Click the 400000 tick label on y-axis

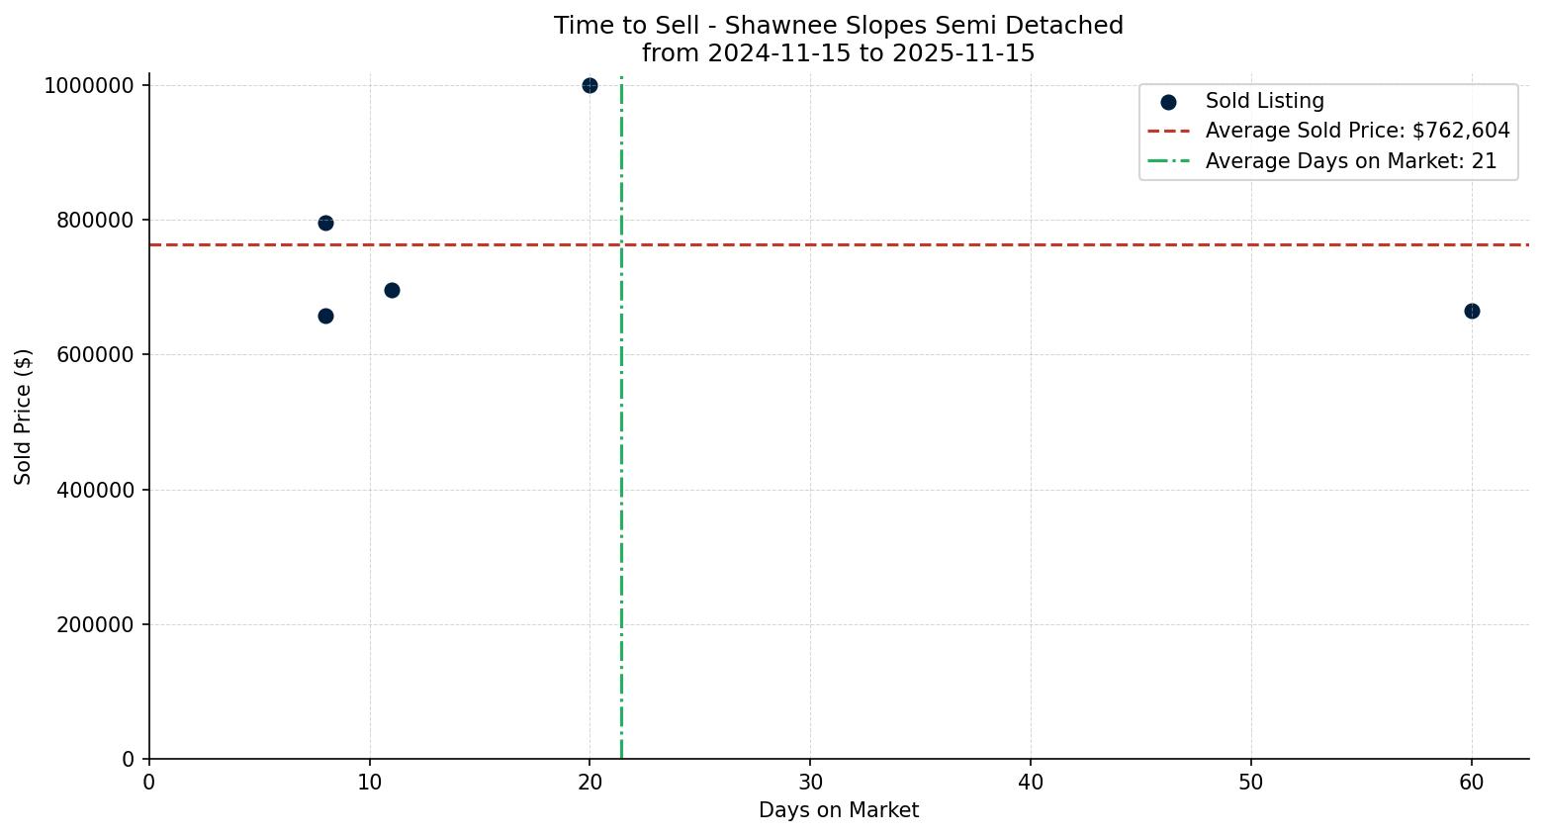tap(88, 490)
